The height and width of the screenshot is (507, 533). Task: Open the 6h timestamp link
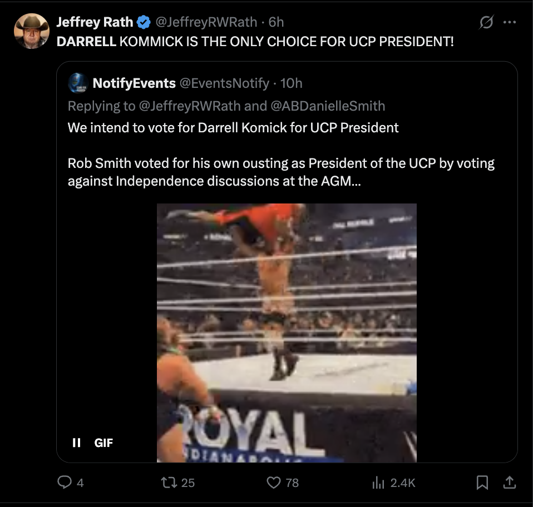[x=276, y=22]
